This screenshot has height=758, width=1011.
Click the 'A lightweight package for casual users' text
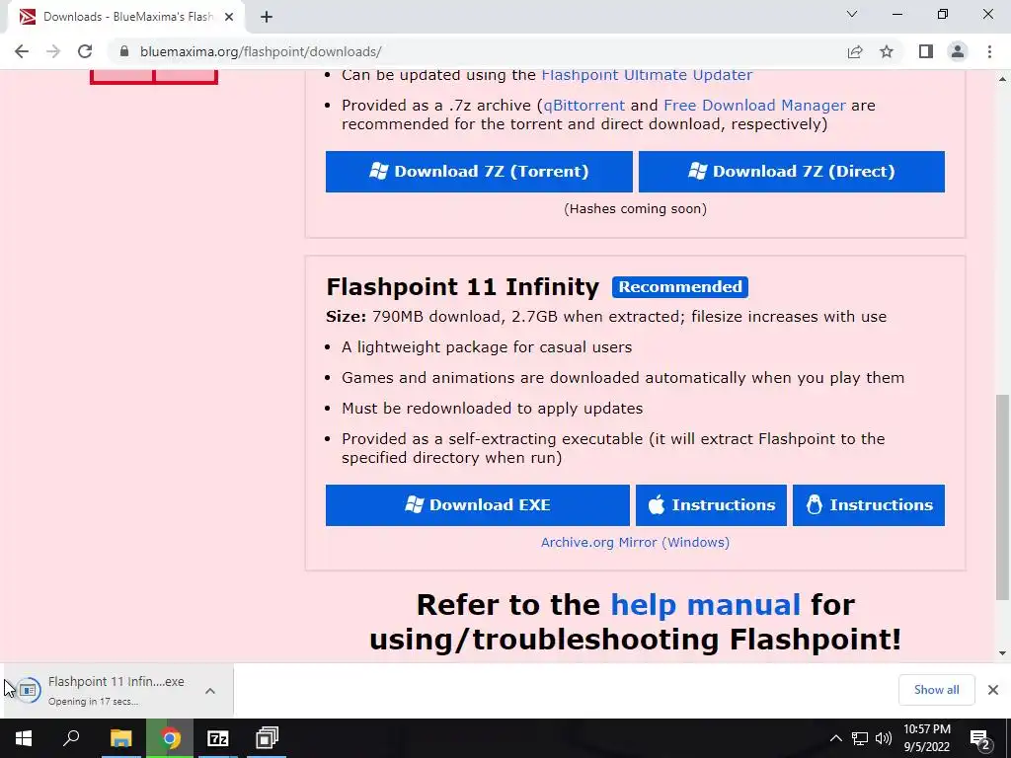(487, 347)
